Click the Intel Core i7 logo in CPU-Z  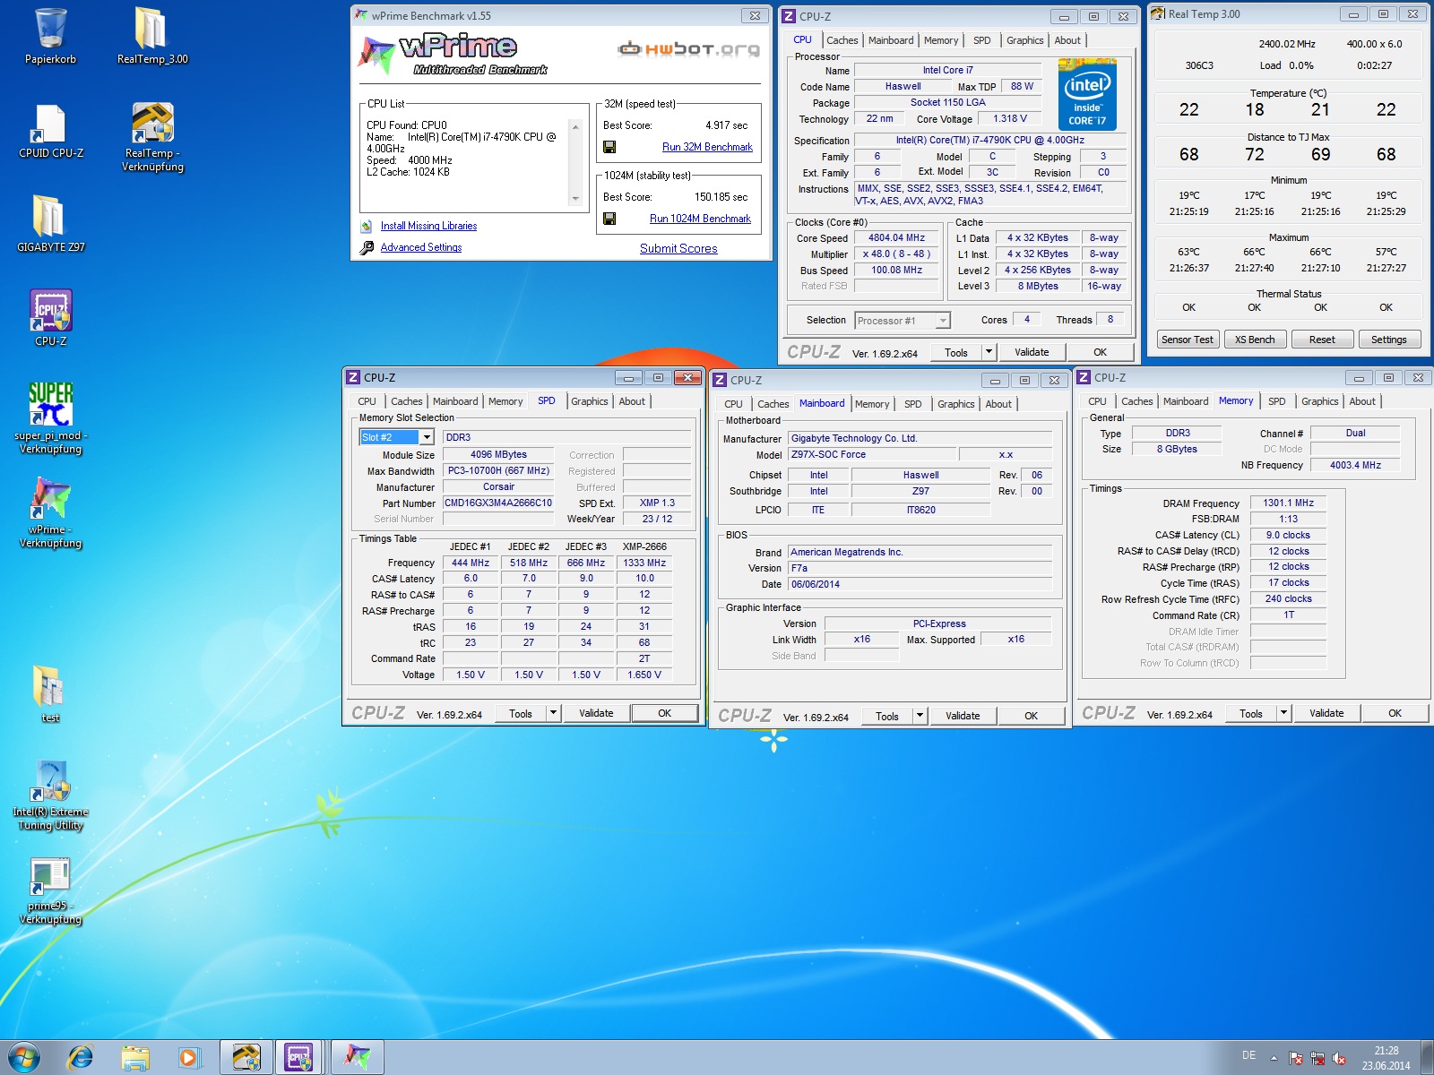pyautogui.click(x=1087, y=94)
